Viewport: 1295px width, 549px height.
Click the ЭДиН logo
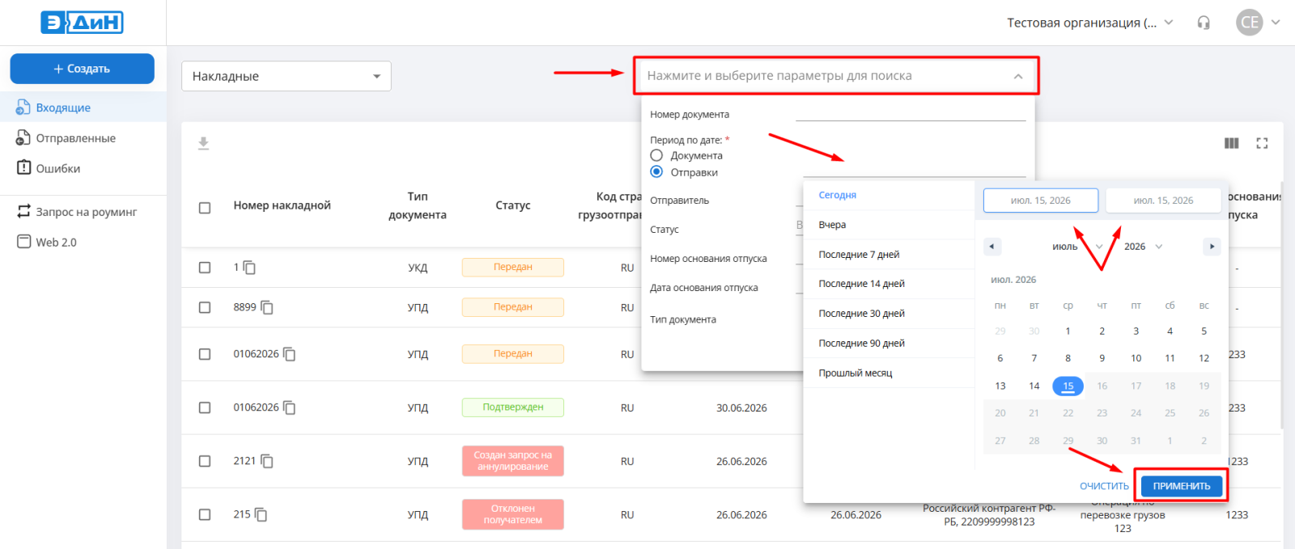point(82,22)
